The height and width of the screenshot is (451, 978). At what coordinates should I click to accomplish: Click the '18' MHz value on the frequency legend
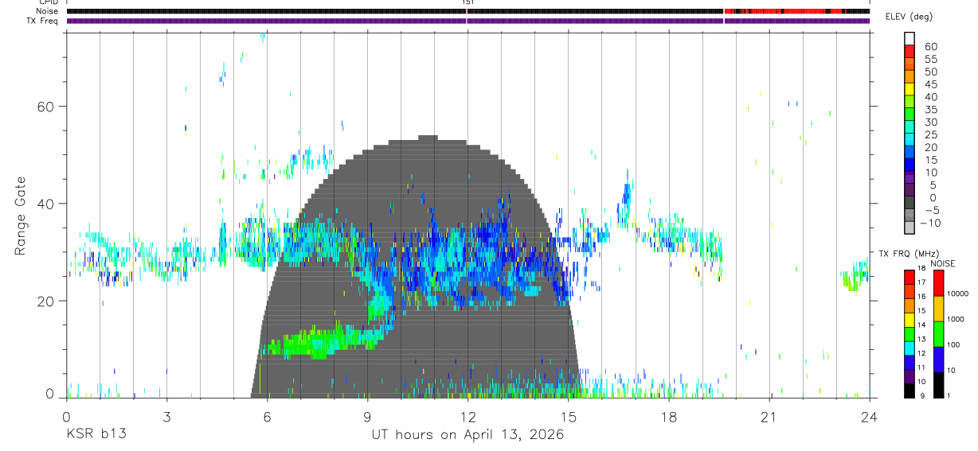tap(921, 268)
